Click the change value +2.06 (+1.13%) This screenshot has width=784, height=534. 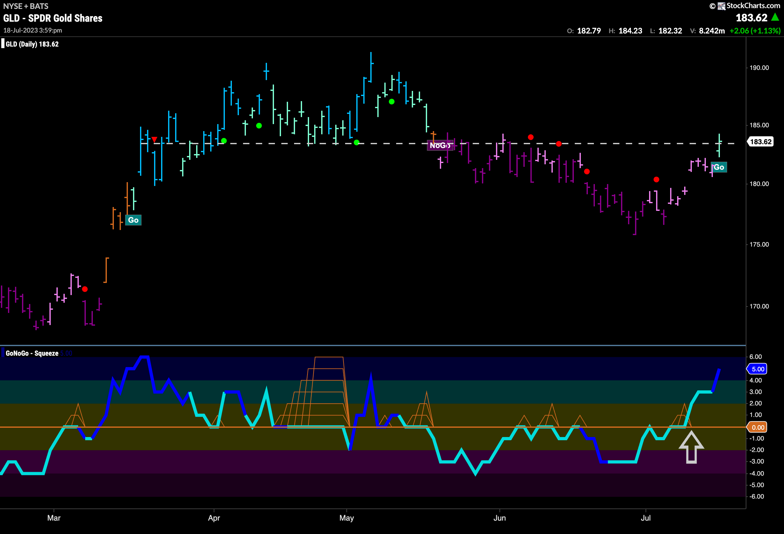pos(755,31)
